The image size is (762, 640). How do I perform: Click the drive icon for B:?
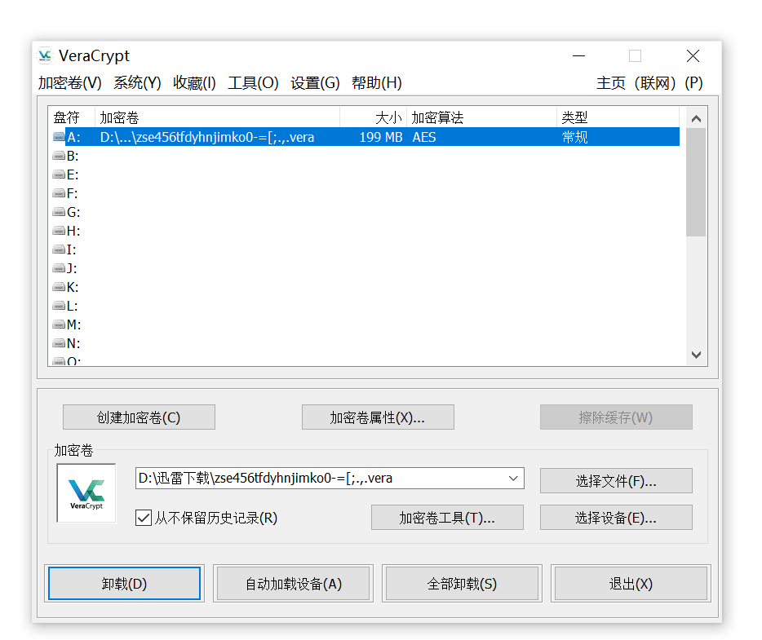[x=59, y=156]
